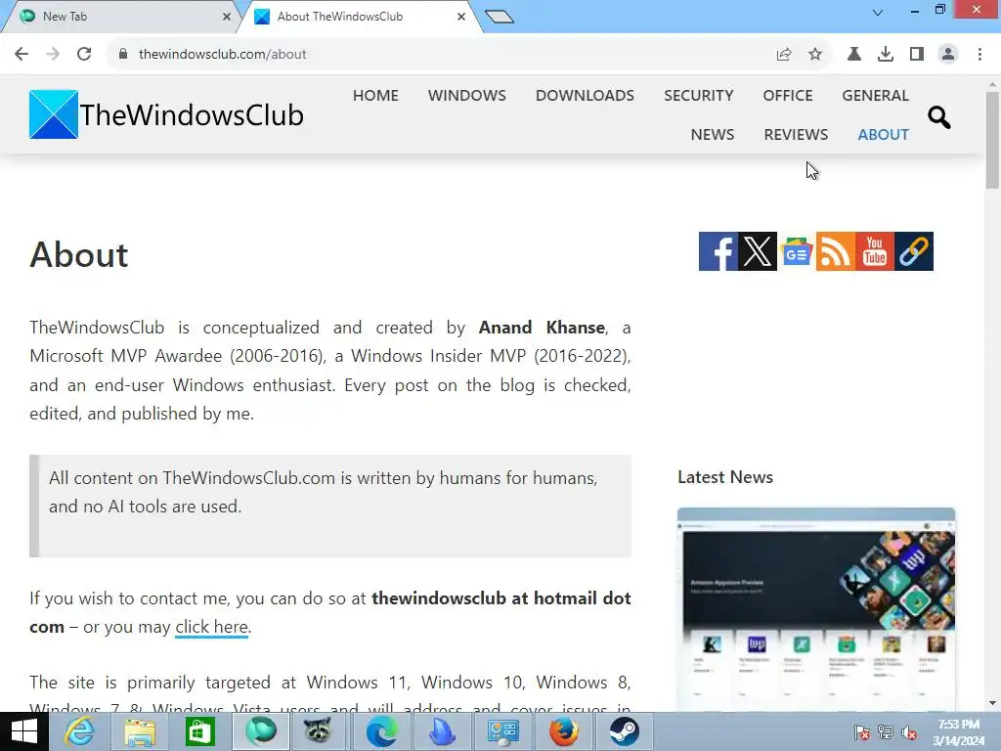Click the 'Latest News' sidebar heading
This screenshot has width=1001, height=751.
tap(725, 477)
